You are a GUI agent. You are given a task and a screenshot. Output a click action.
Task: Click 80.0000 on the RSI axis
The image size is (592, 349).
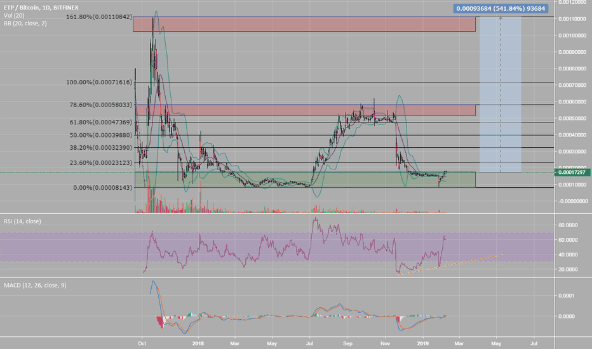(x=568, y=225)
